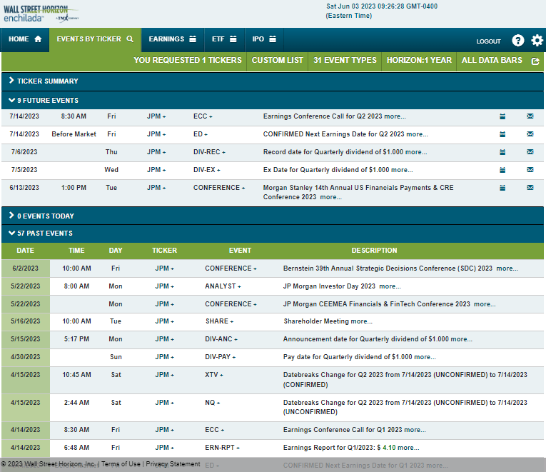The width and height of the screenshot is (546, 472).
Task: Click more on JP Morgan Investor Day 2023
Action: 390,286
